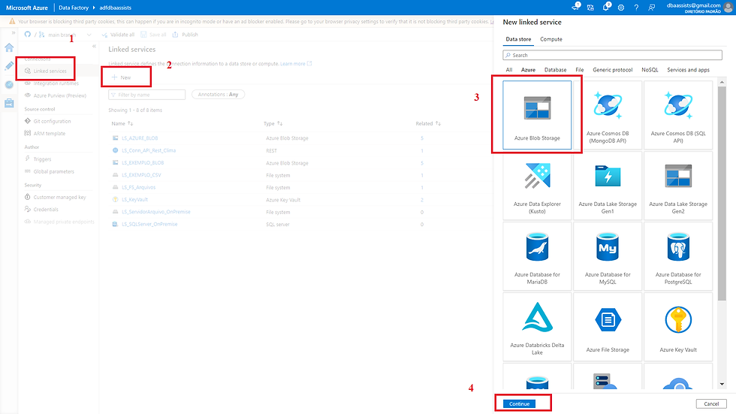Filter by All category
The image size is (736, 414).
(x=509, y=70)
